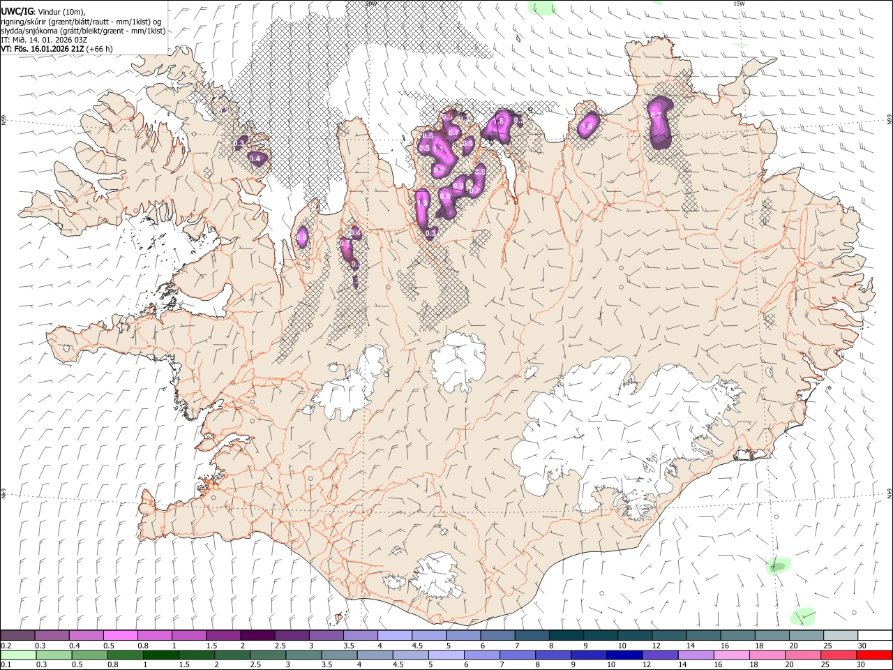Click the 'rigning/skúrir (grænt/blátt/rautt - mm/1klst) og' line

pos(81,21)
